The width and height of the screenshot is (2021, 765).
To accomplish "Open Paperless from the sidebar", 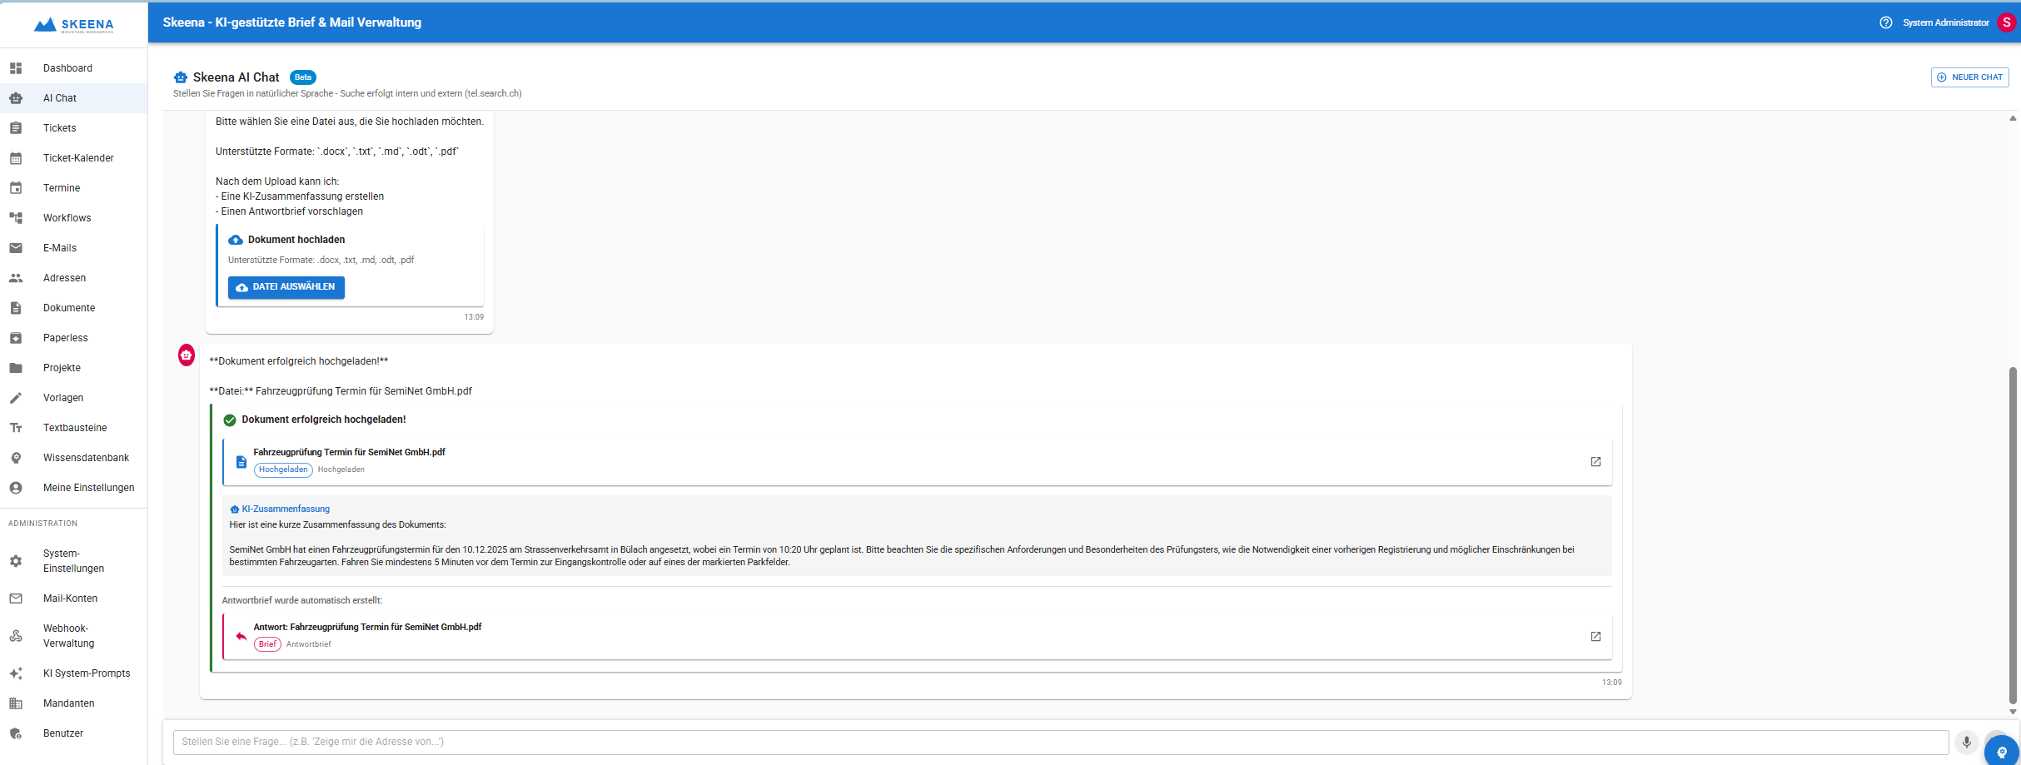I will coord(66,338).
